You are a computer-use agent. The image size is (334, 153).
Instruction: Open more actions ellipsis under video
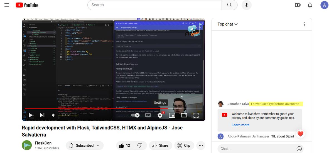click(x=201, y=145)
